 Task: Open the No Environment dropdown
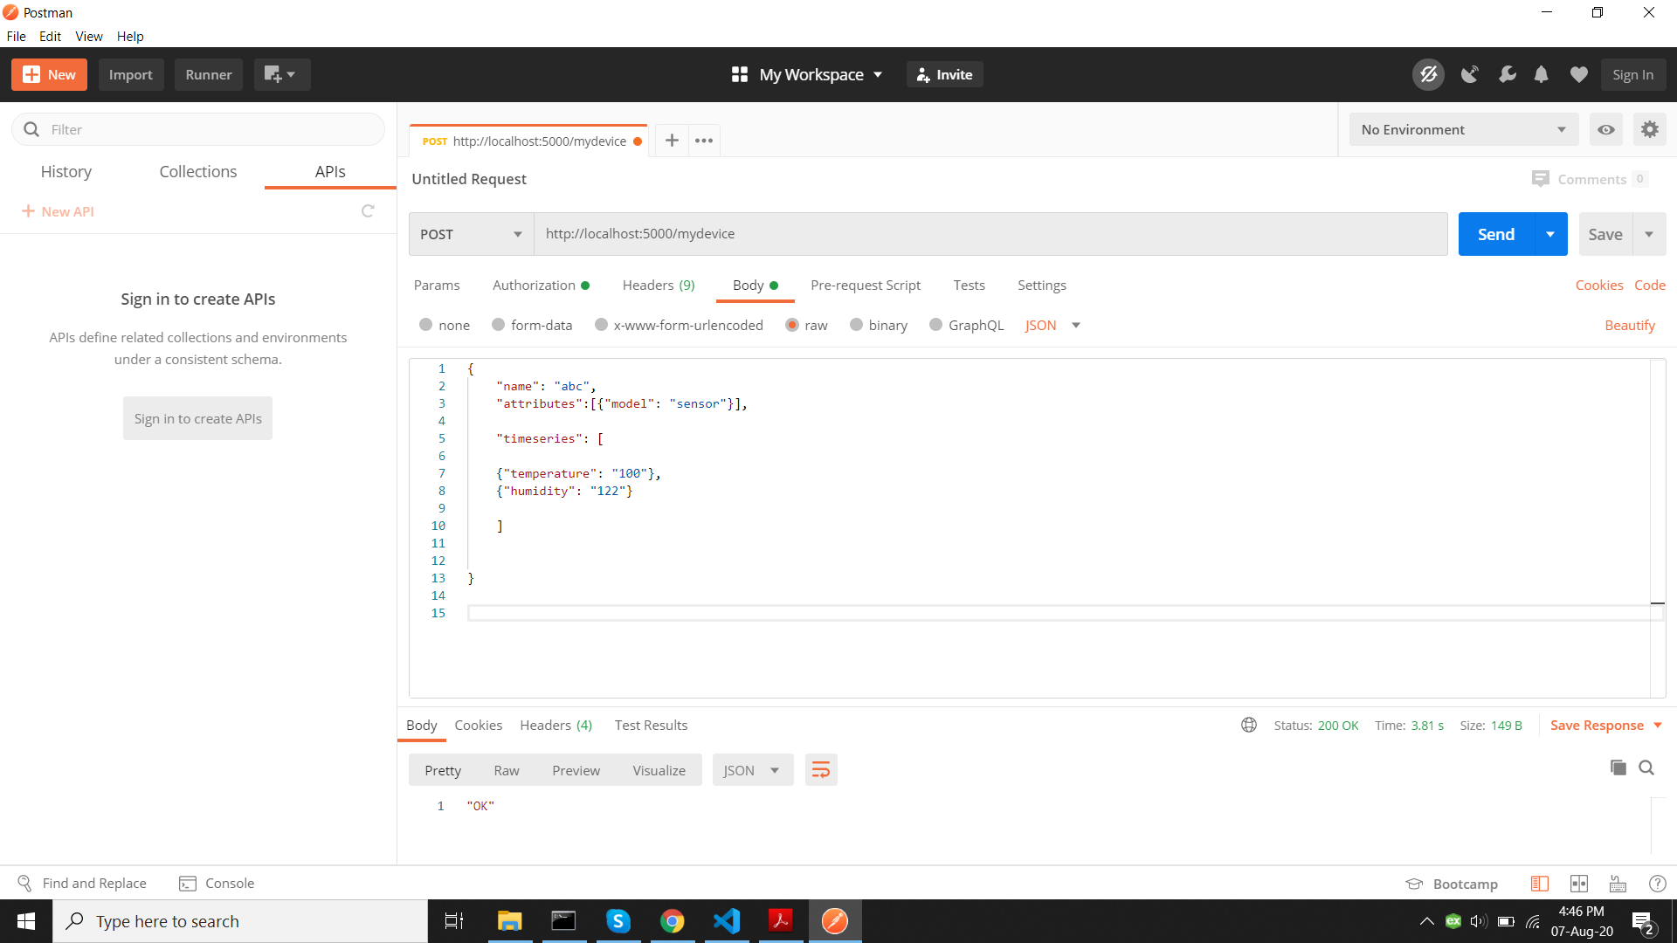pyautogui.click(x=1464, y=129)
